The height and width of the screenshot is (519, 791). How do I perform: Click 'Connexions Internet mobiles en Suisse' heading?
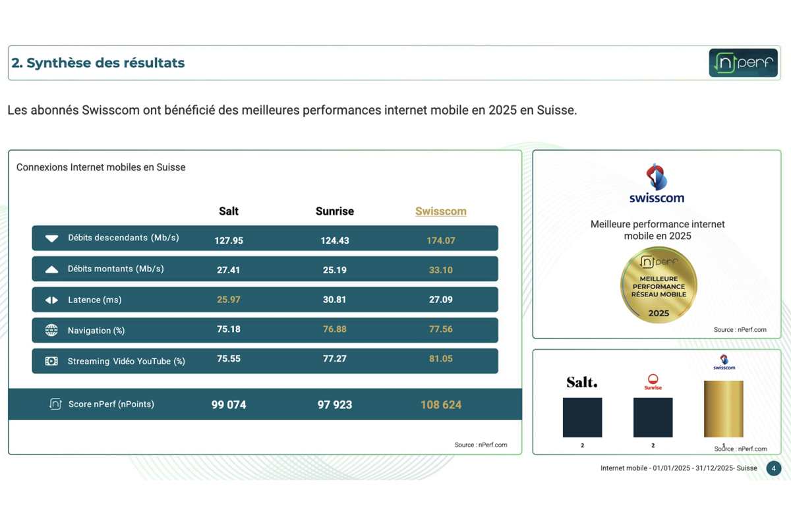[101, 167]
